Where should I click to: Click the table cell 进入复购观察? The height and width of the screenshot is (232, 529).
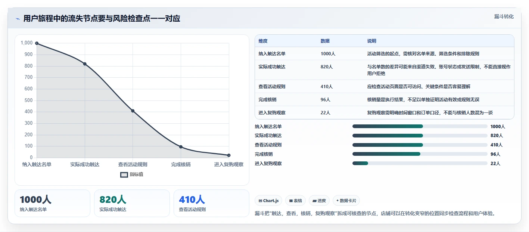[272, 113]
